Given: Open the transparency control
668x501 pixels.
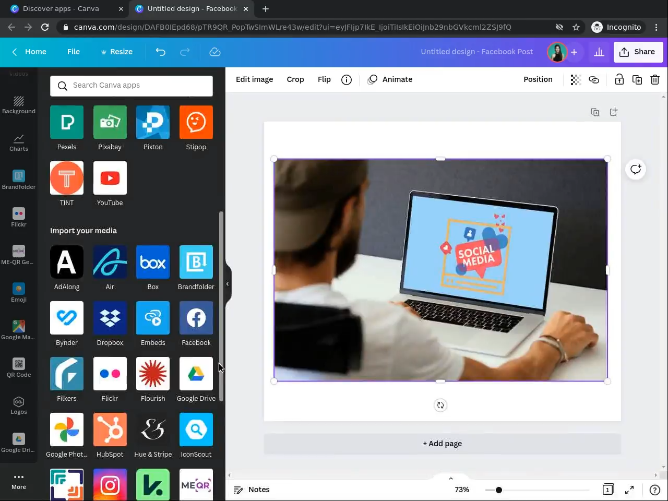Looking at the screenshot, I should click(576, 79).
